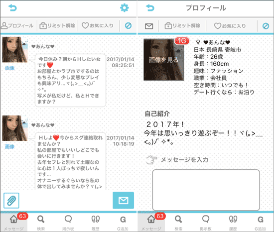
Task: Click the 画像 link under first avatar
Action: click(9, 68)
